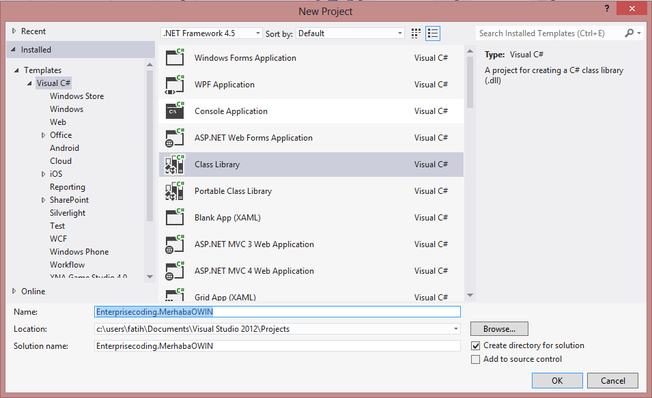Click the ASP.NET MVC 3 Web Application icon
652x398 pixels.
(x=175, y=244)
